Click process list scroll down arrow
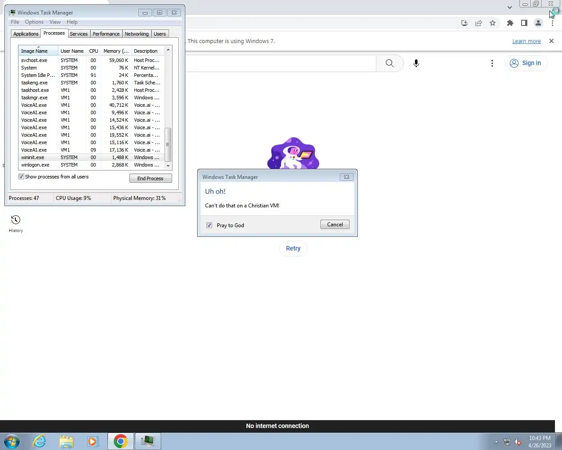 point(168,166)
